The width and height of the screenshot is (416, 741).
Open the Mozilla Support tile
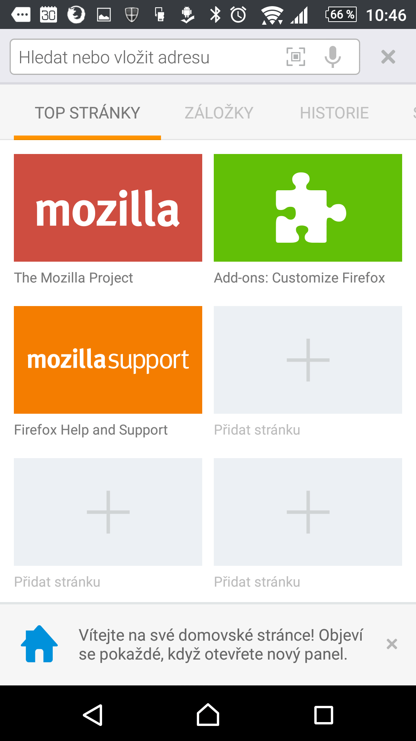[108, 360]
